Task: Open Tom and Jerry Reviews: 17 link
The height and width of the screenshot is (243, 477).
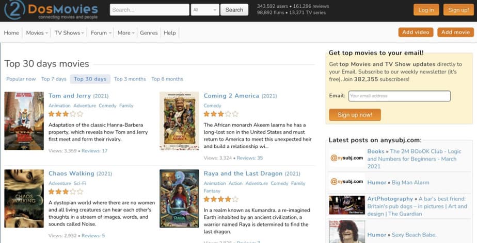Action: pos(94,151)
